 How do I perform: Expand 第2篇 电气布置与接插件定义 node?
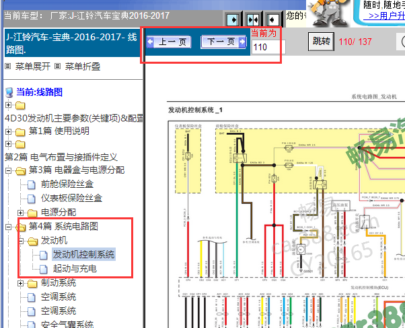click(8, 144)
